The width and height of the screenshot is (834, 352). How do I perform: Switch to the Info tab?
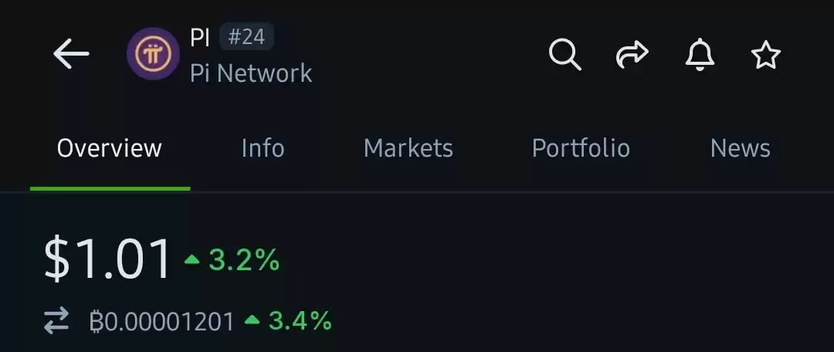coord(263,148)
